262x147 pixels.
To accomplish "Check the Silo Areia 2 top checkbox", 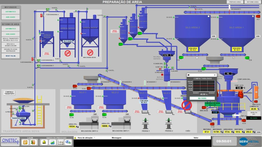I will (x=209, y=16).
